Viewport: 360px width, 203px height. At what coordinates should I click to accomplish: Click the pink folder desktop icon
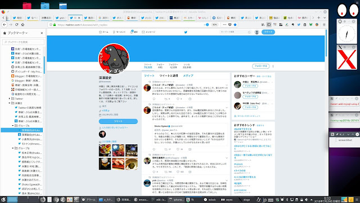[27, 6]
